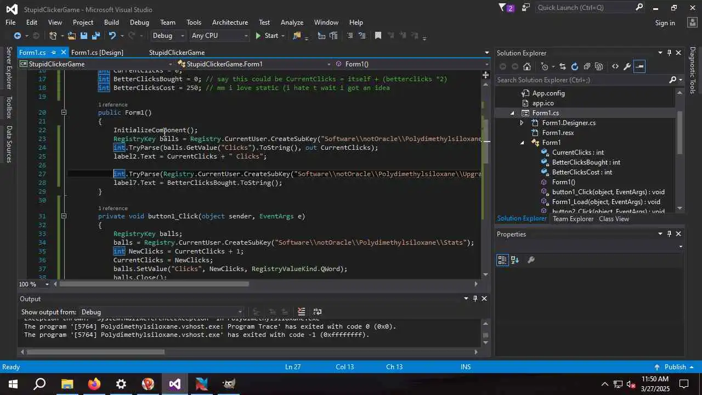Click the View Code icon in Solution Explorer

(x=615, y=66)
